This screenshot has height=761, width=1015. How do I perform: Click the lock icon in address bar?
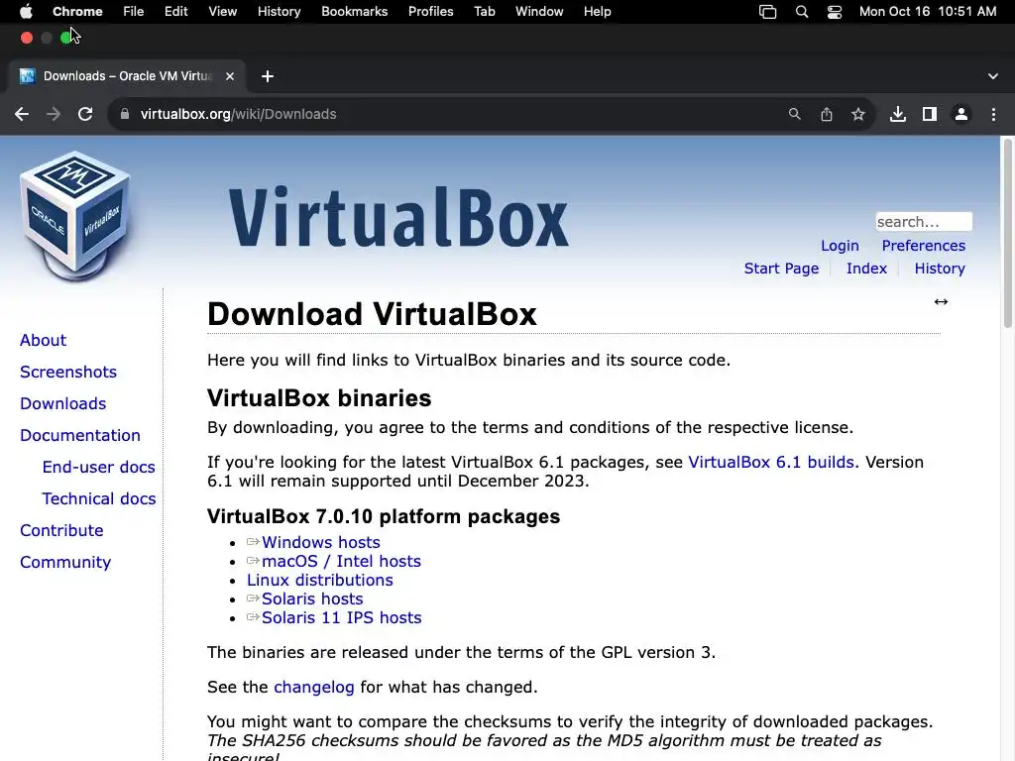[x=125, y=114]
